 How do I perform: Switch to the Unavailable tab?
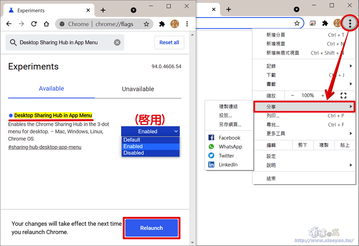pos(138,89)
